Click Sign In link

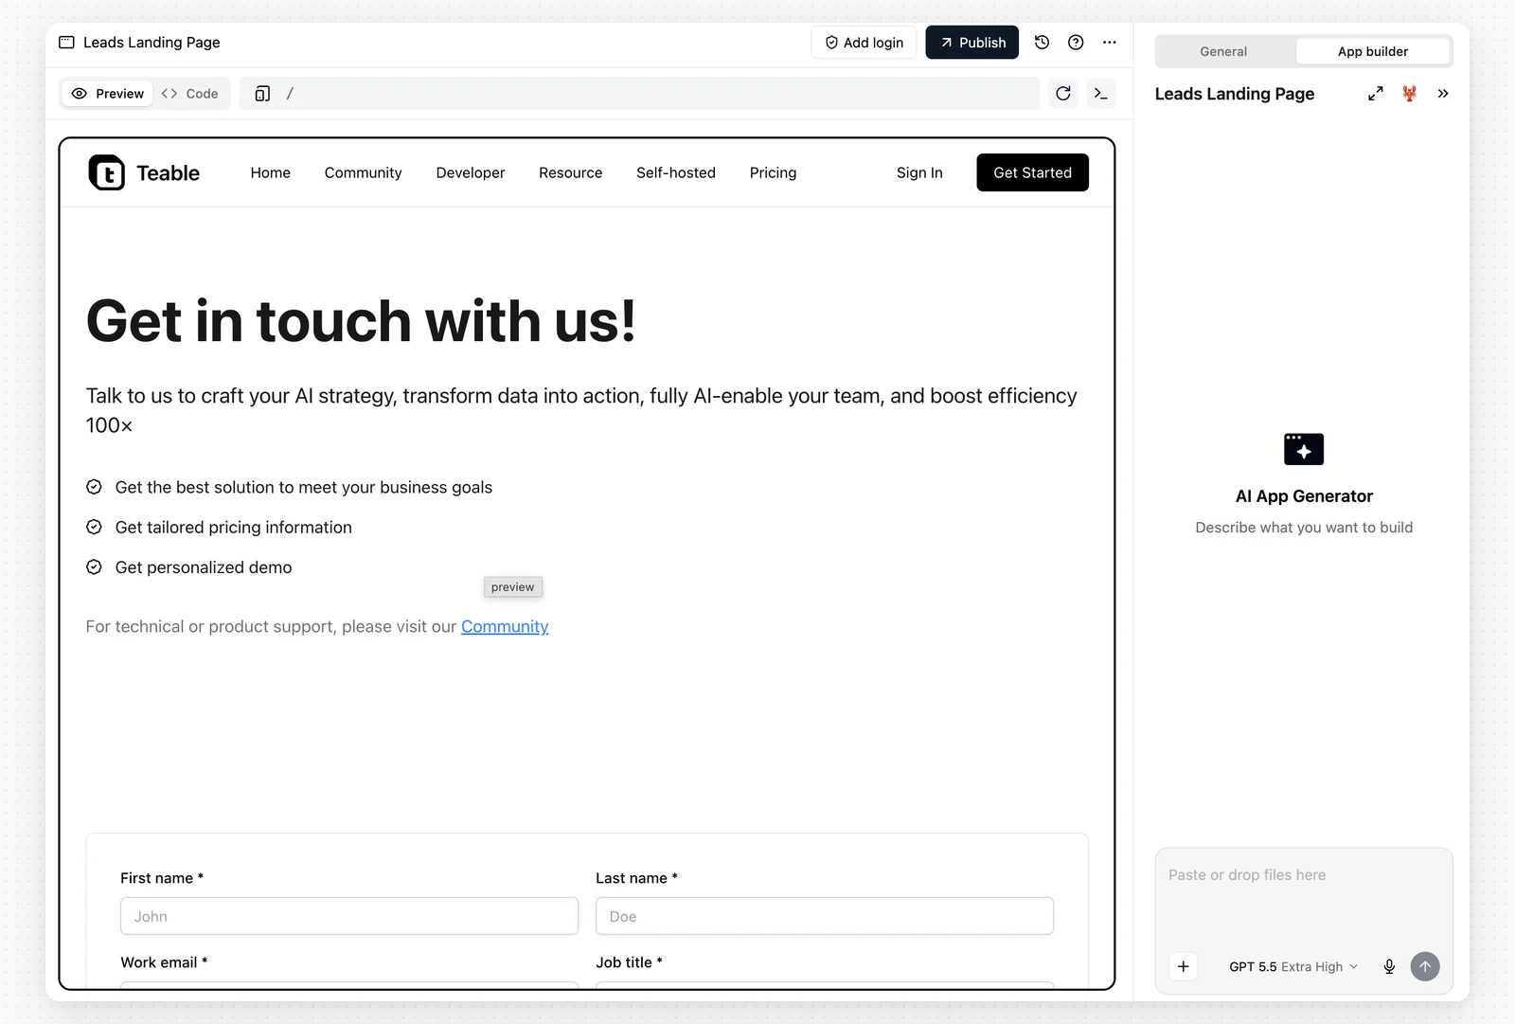[x=919, y=172]
